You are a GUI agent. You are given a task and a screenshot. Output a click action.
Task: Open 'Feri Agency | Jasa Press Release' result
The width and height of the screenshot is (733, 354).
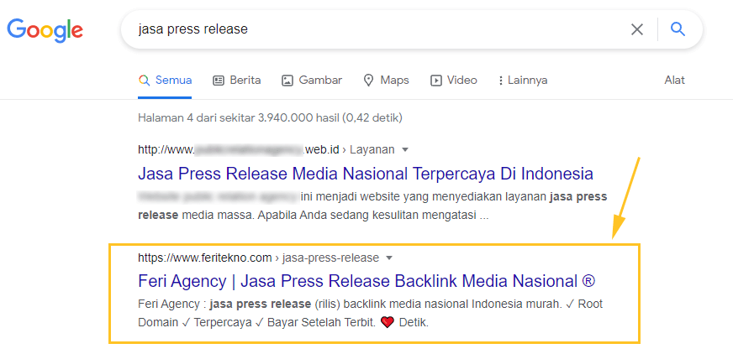pos(367,281)
